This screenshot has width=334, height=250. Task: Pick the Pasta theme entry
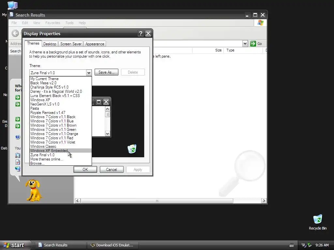pos(60,108)
